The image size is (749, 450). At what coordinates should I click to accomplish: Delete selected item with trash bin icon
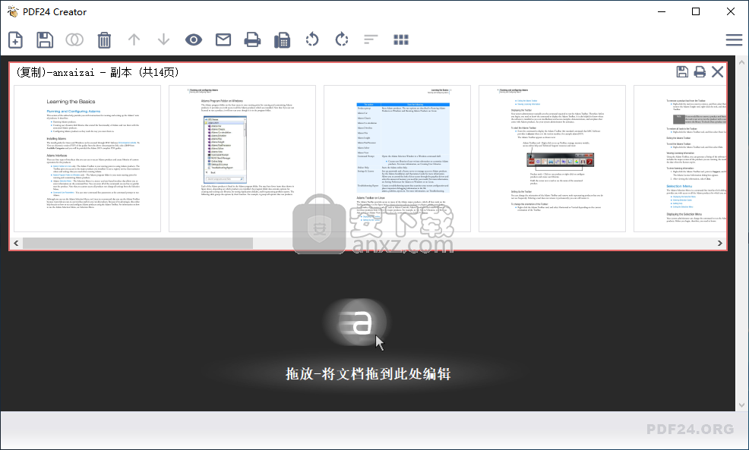pyautogui.click(x=104, y=40)
